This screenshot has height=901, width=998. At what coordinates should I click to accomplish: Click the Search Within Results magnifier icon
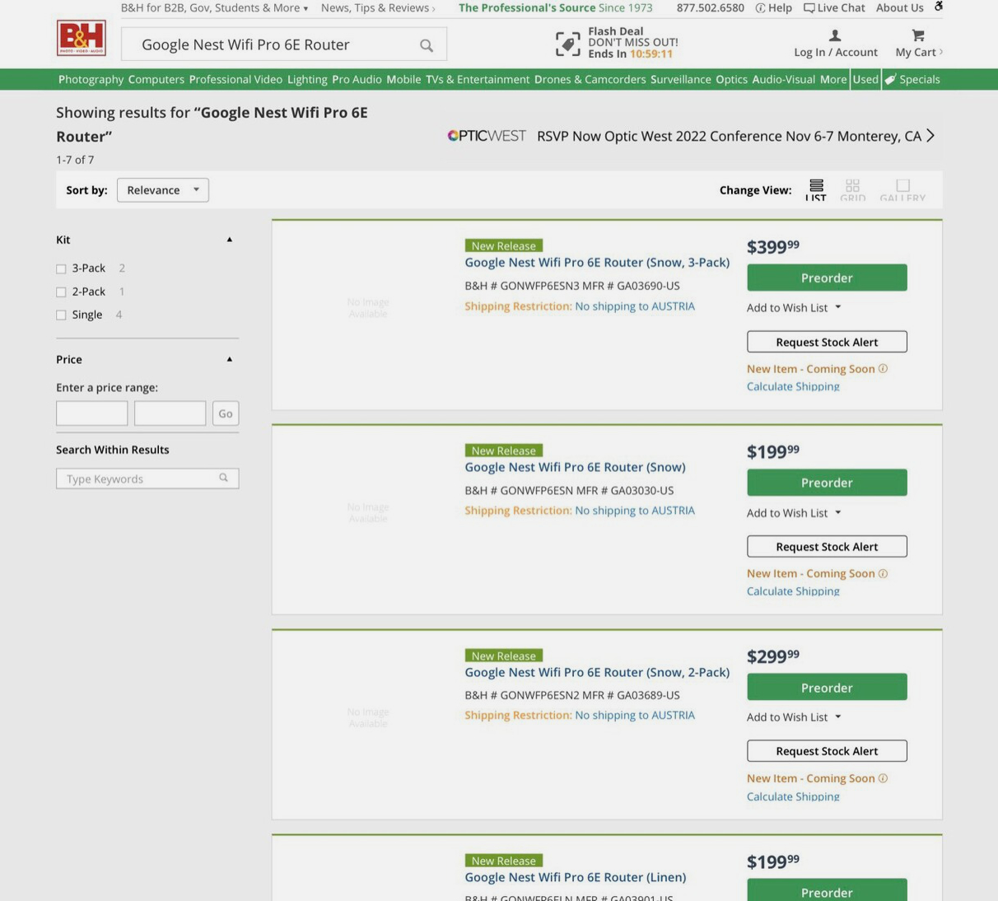tap(223, 478)
